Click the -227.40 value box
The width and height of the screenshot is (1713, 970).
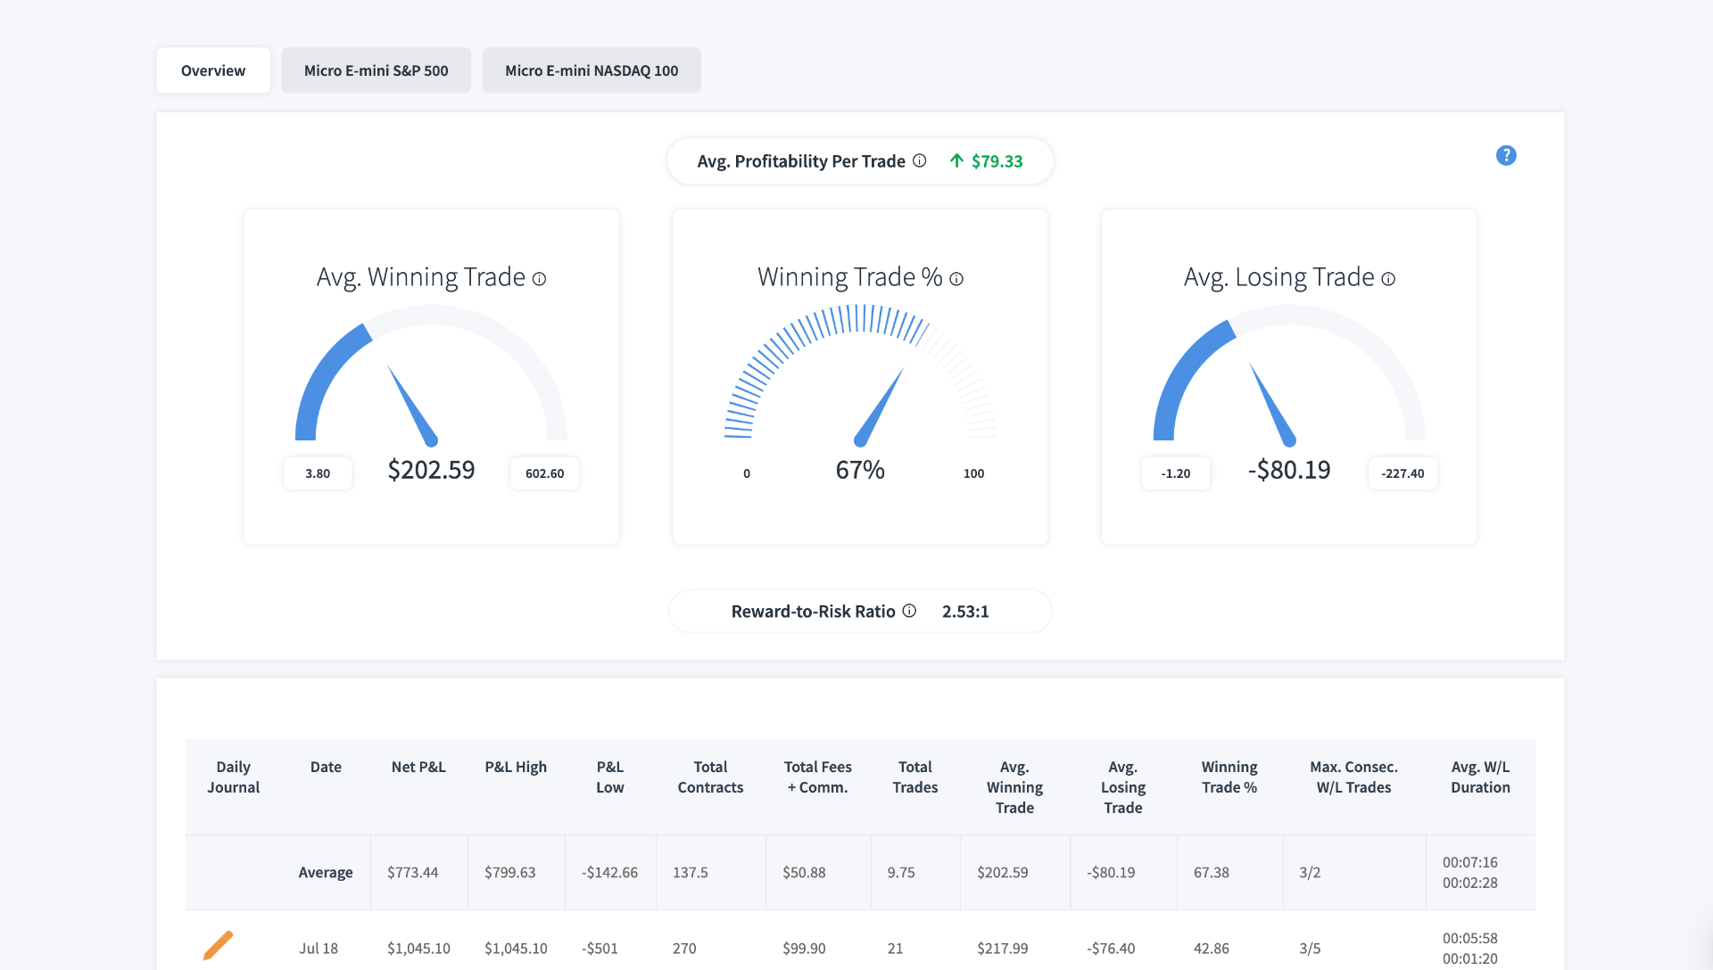click(x=1403, y=473)
